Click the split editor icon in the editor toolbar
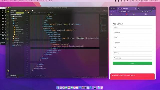160x90 pixels. [x=104, y=10]
